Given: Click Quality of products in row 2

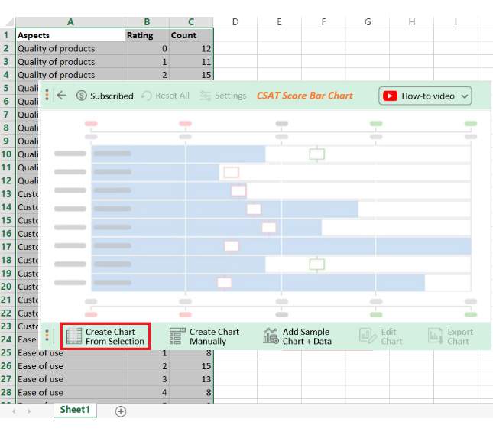Looking at the screenshot, I should (70, 48).
